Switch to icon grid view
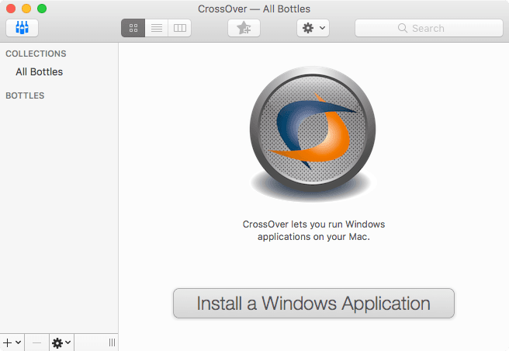 (x=133, y=28)
